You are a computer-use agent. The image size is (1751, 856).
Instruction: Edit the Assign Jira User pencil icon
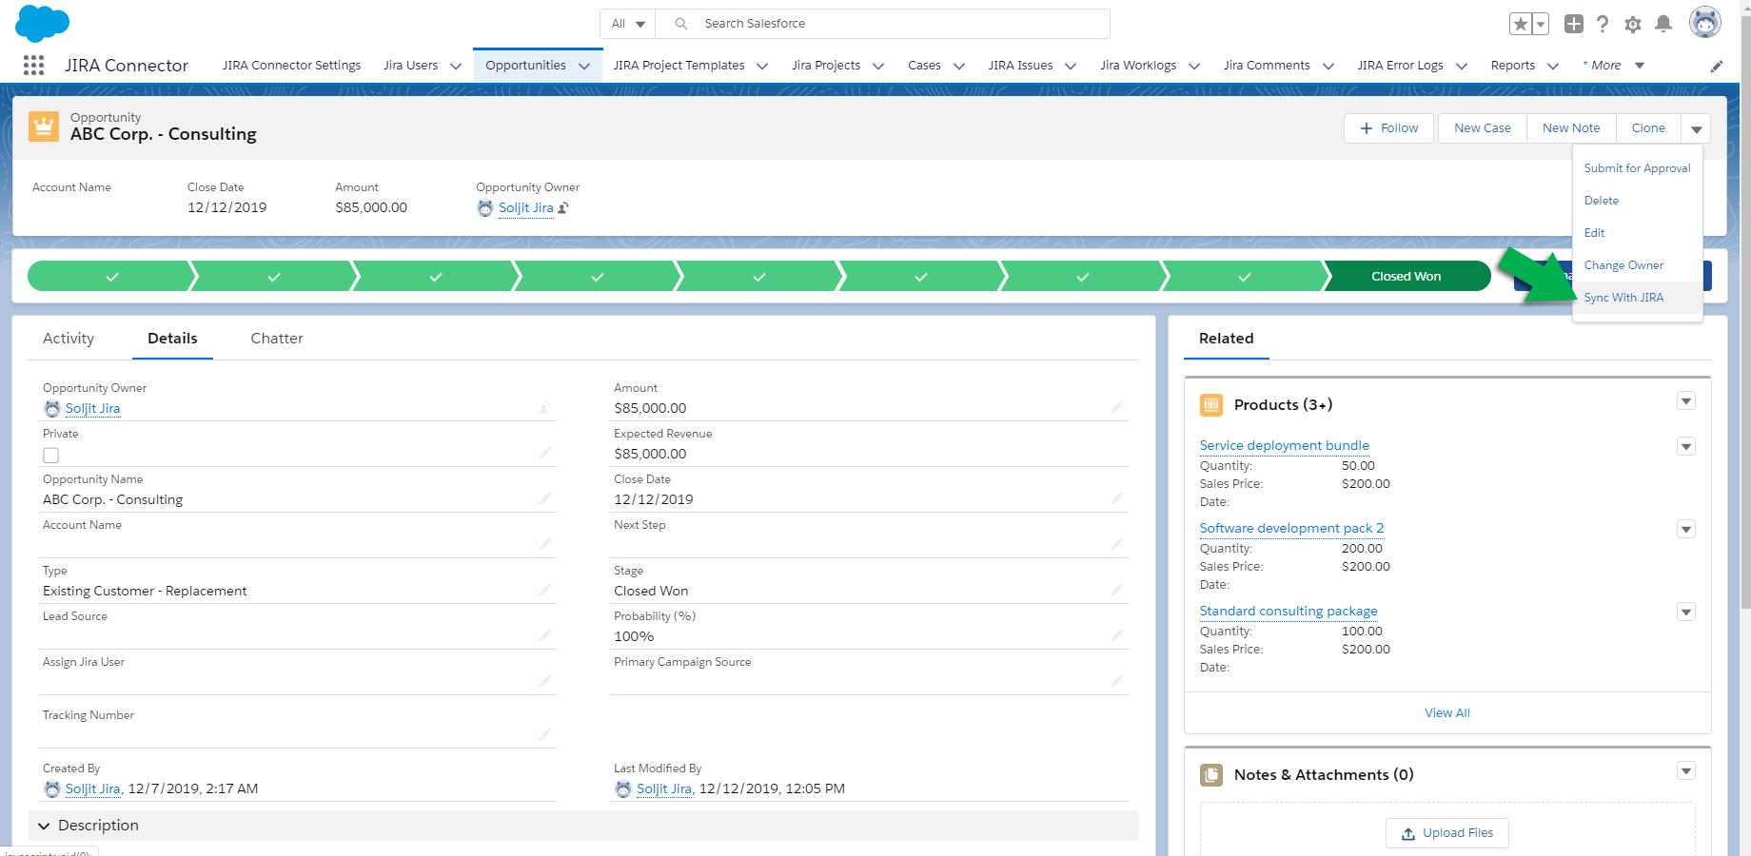[545, 681]
